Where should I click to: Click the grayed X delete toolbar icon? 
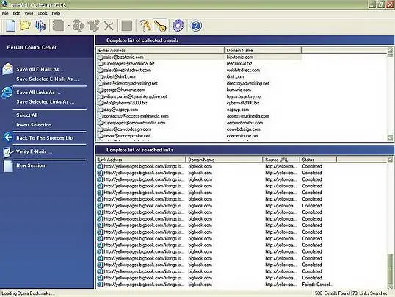click(109, 26)
